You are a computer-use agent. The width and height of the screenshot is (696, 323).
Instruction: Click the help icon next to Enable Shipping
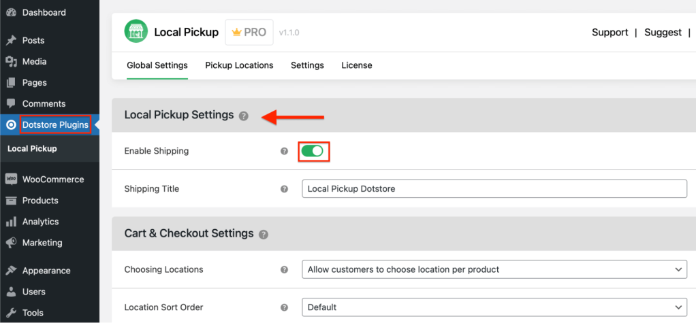tap(285, 151)
